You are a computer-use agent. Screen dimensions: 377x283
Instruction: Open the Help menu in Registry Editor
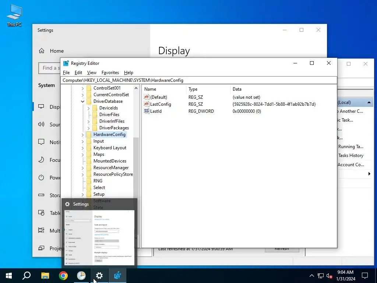click(128, 73)
